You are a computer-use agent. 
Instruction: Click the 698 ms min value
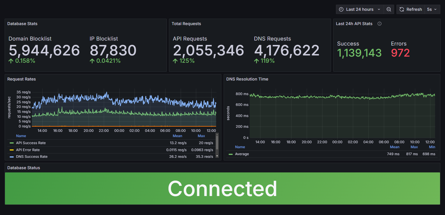(x=429, y=154)
